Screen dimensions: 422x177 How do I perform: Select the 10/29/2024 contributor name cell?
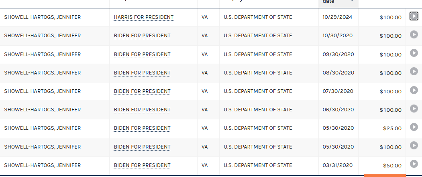click(x=55, y=18)
